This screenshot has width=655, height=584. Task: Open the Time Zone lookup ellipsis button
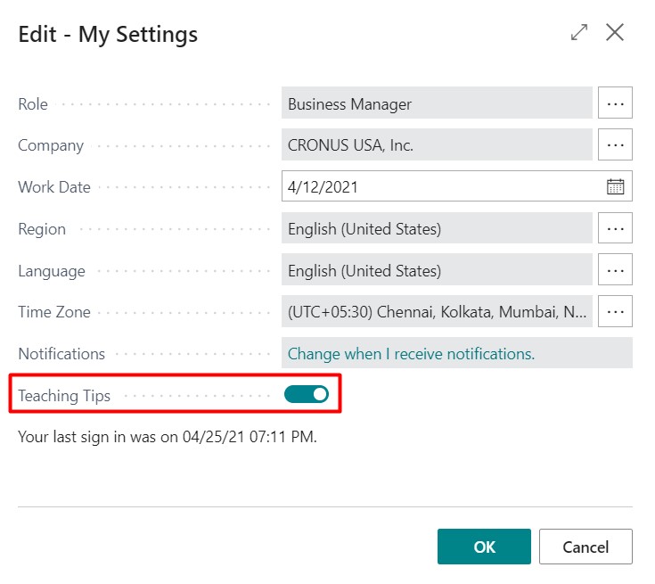pyautogui.click(x=615, y=312)
